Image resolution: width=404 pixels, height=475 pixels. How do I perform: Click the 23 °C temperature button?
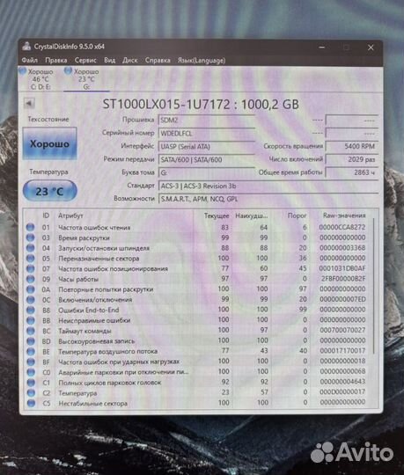coord(49,191)
